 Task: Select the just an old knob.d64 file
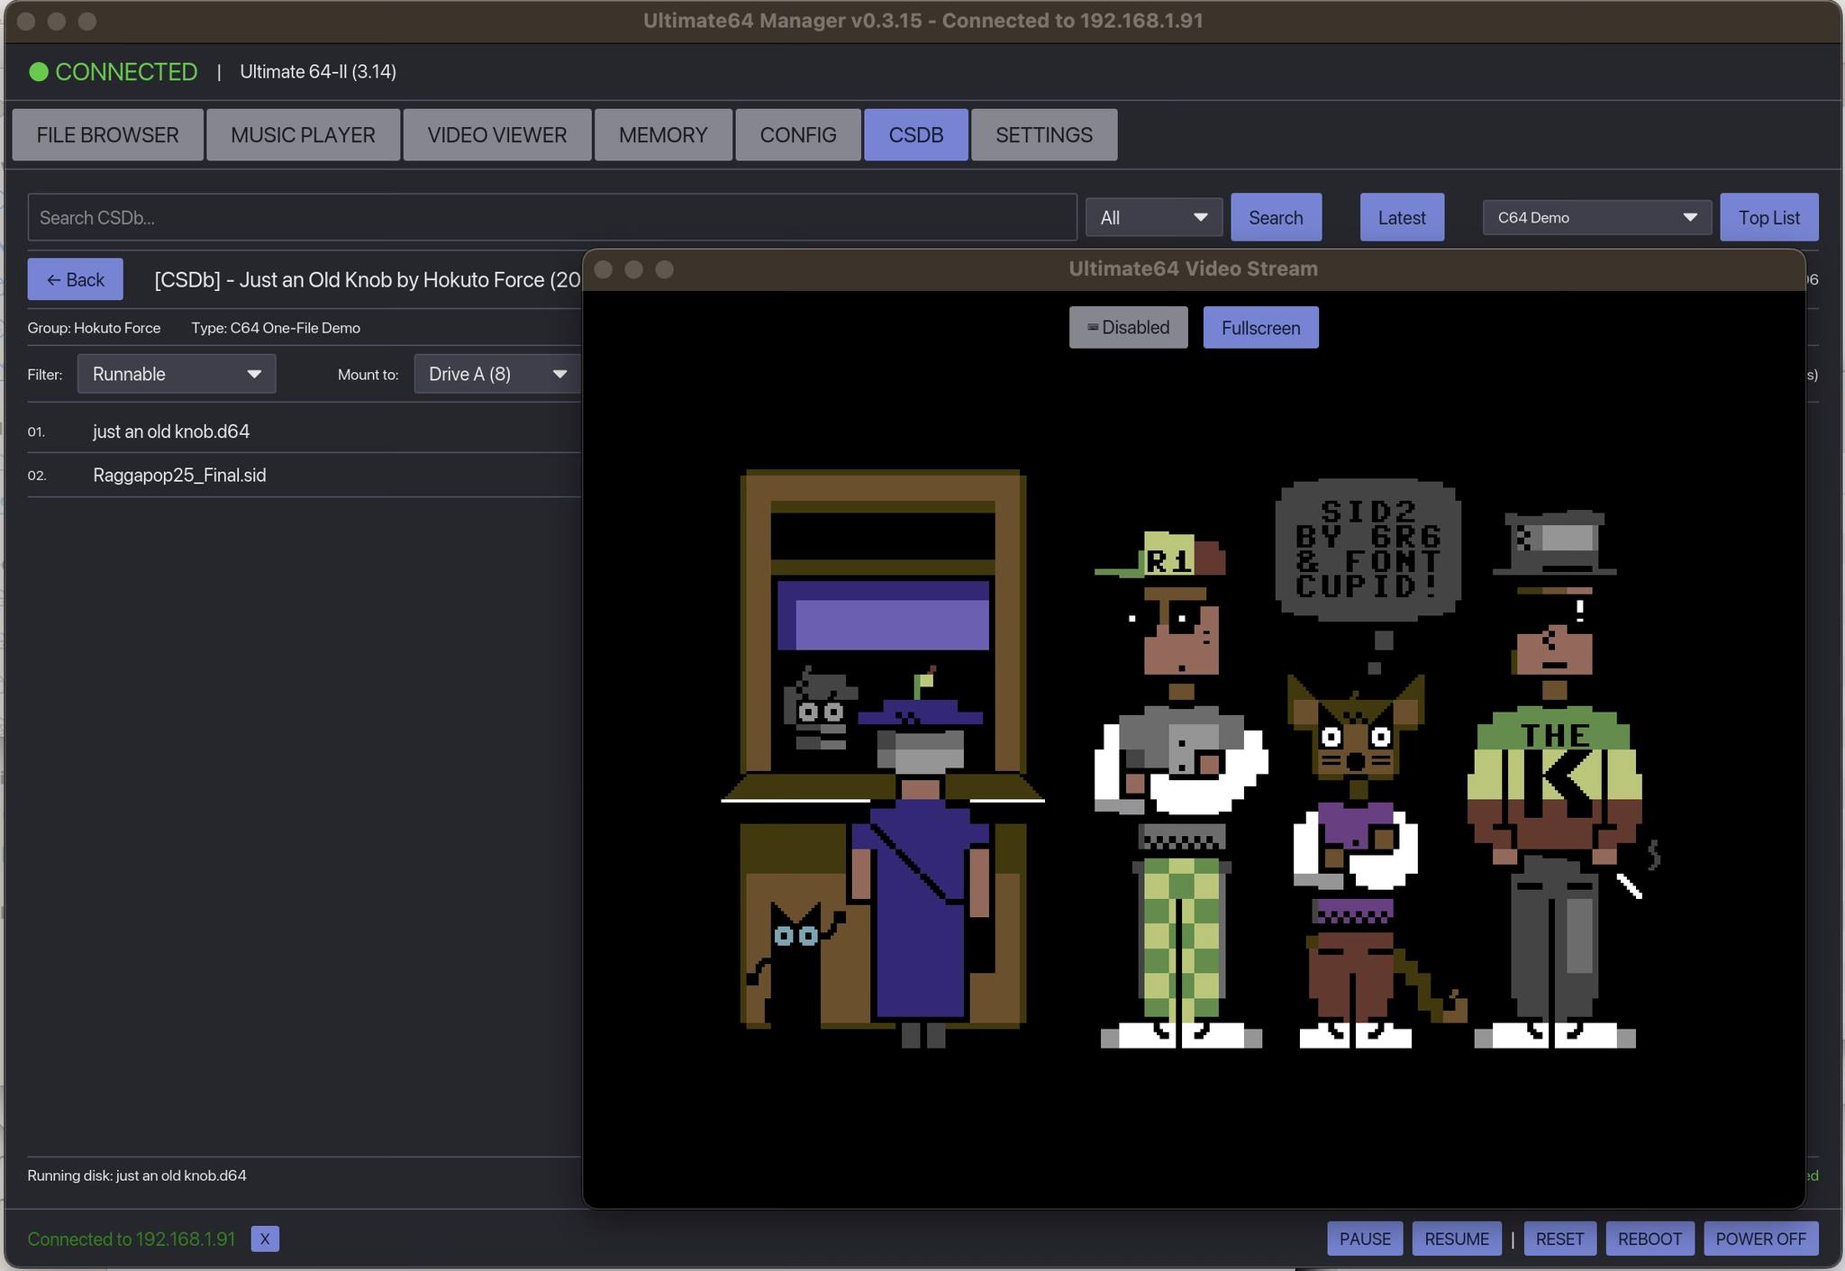pyautogui.click(x=171, y=431)
